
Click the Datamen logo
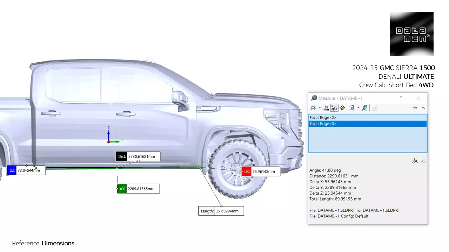[x=411, y=34]
